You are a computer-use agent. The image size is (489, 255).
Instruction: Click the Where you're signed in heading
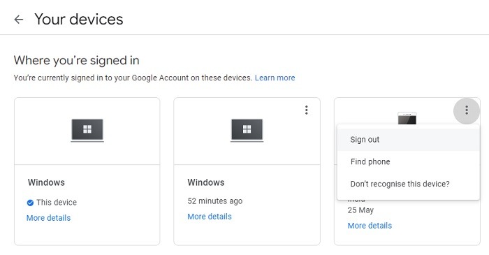pos(76,61)
